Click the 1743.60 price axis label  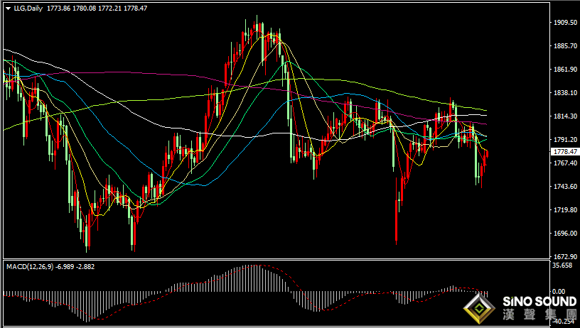point(565,186)
